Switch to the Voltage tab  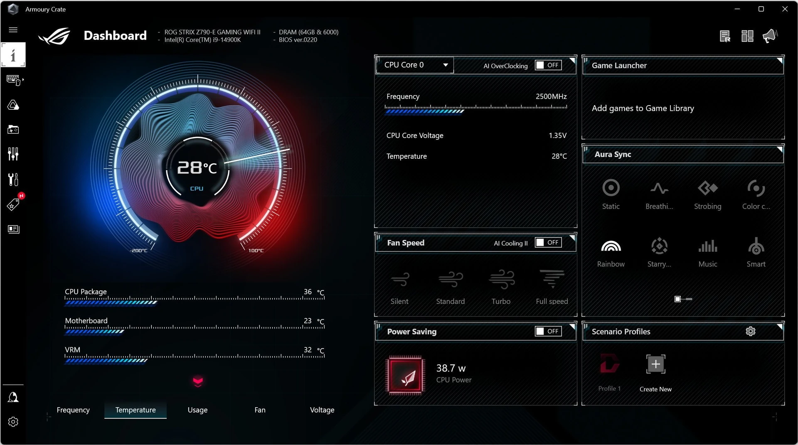[x=322, y=410]
